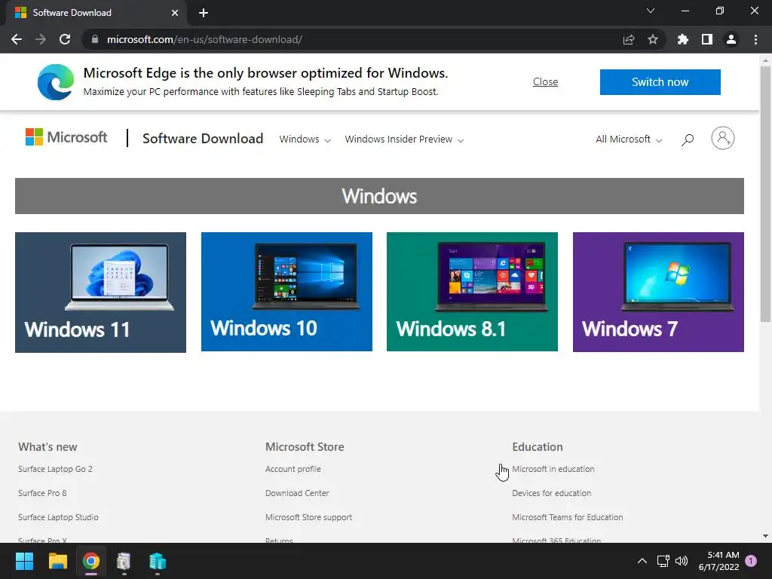
Task: Click the page vertical scrollbar thumb
Action: tap(765, 194)
